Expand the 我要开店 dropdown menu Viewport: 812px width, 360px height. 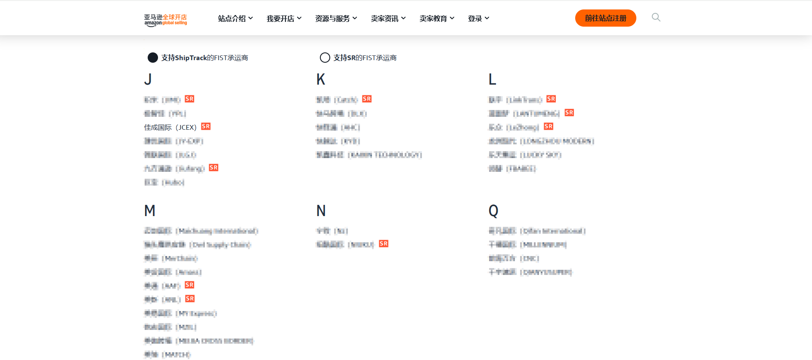coord(284,18)
